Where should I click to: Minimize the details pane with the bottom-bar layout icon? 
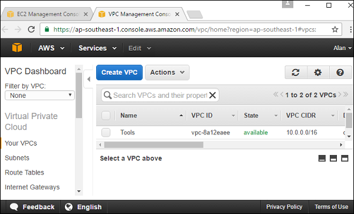tap(322, 159)
